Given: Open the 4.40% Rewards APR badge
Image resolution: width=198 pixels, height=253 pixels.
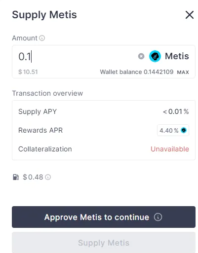Looking at the screenshot, I should pyautogui.click(x=173, y=130).
